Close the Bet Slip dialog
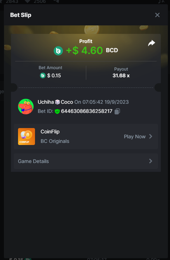This screenshot has height=260, width=170. point(157,15)
